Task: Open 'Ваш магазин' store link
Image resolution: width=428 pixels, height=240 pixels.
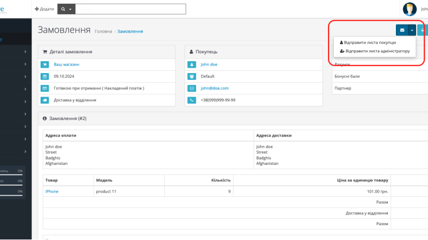Action: [x=66, y=64]
